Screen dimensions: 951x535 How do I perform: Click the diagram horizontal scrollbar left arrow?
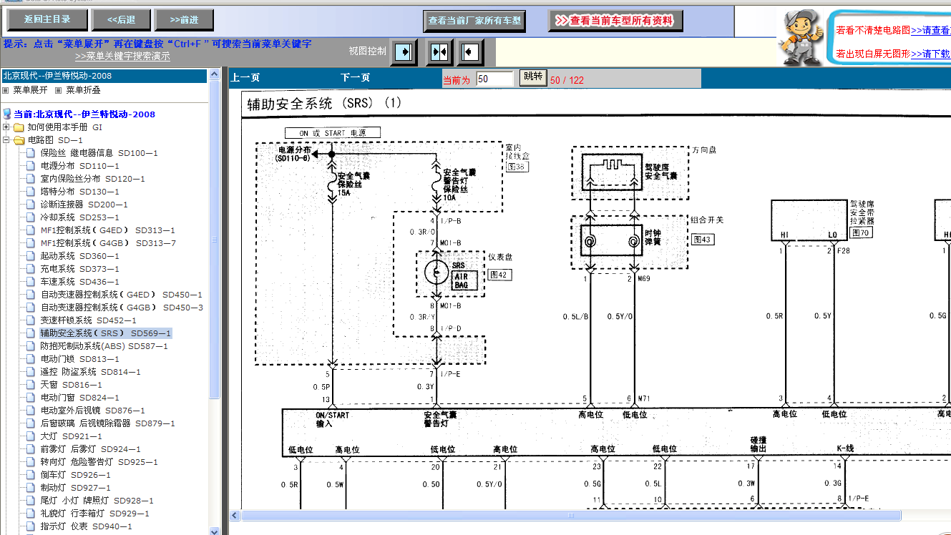(235, 515)
